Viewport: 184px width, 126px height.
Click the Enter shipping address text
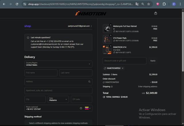[x=147, y=87]
